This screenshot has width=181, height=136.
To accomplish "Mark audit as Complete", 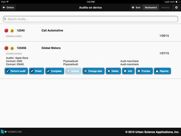I will point(55,71).
